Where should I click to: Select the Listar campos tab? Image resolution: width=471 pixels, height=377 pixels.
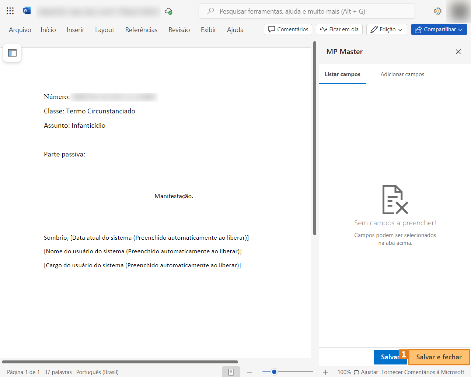click(342, 74)
